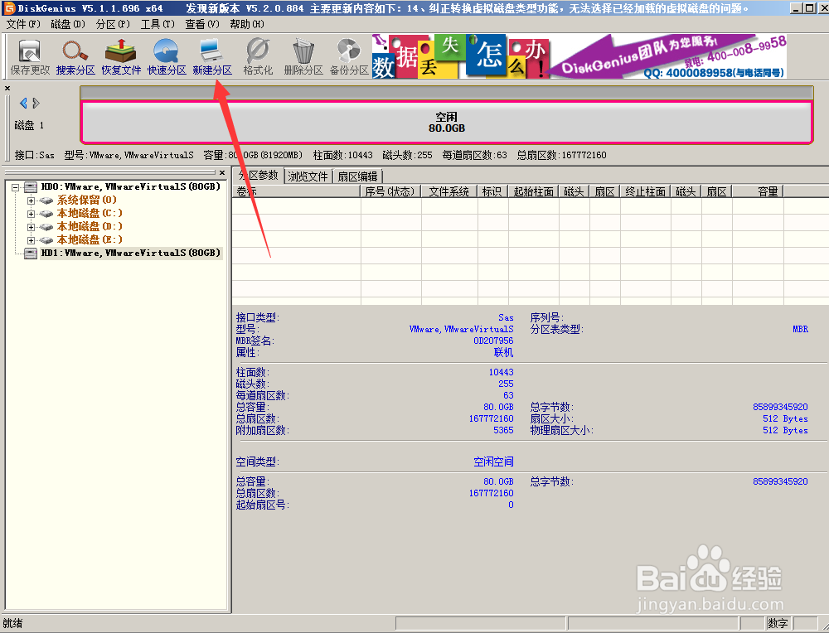The image size is (829, 633).
Task: Click the 本地磁盘(E:) partition icon
Action: pos(46,240)
